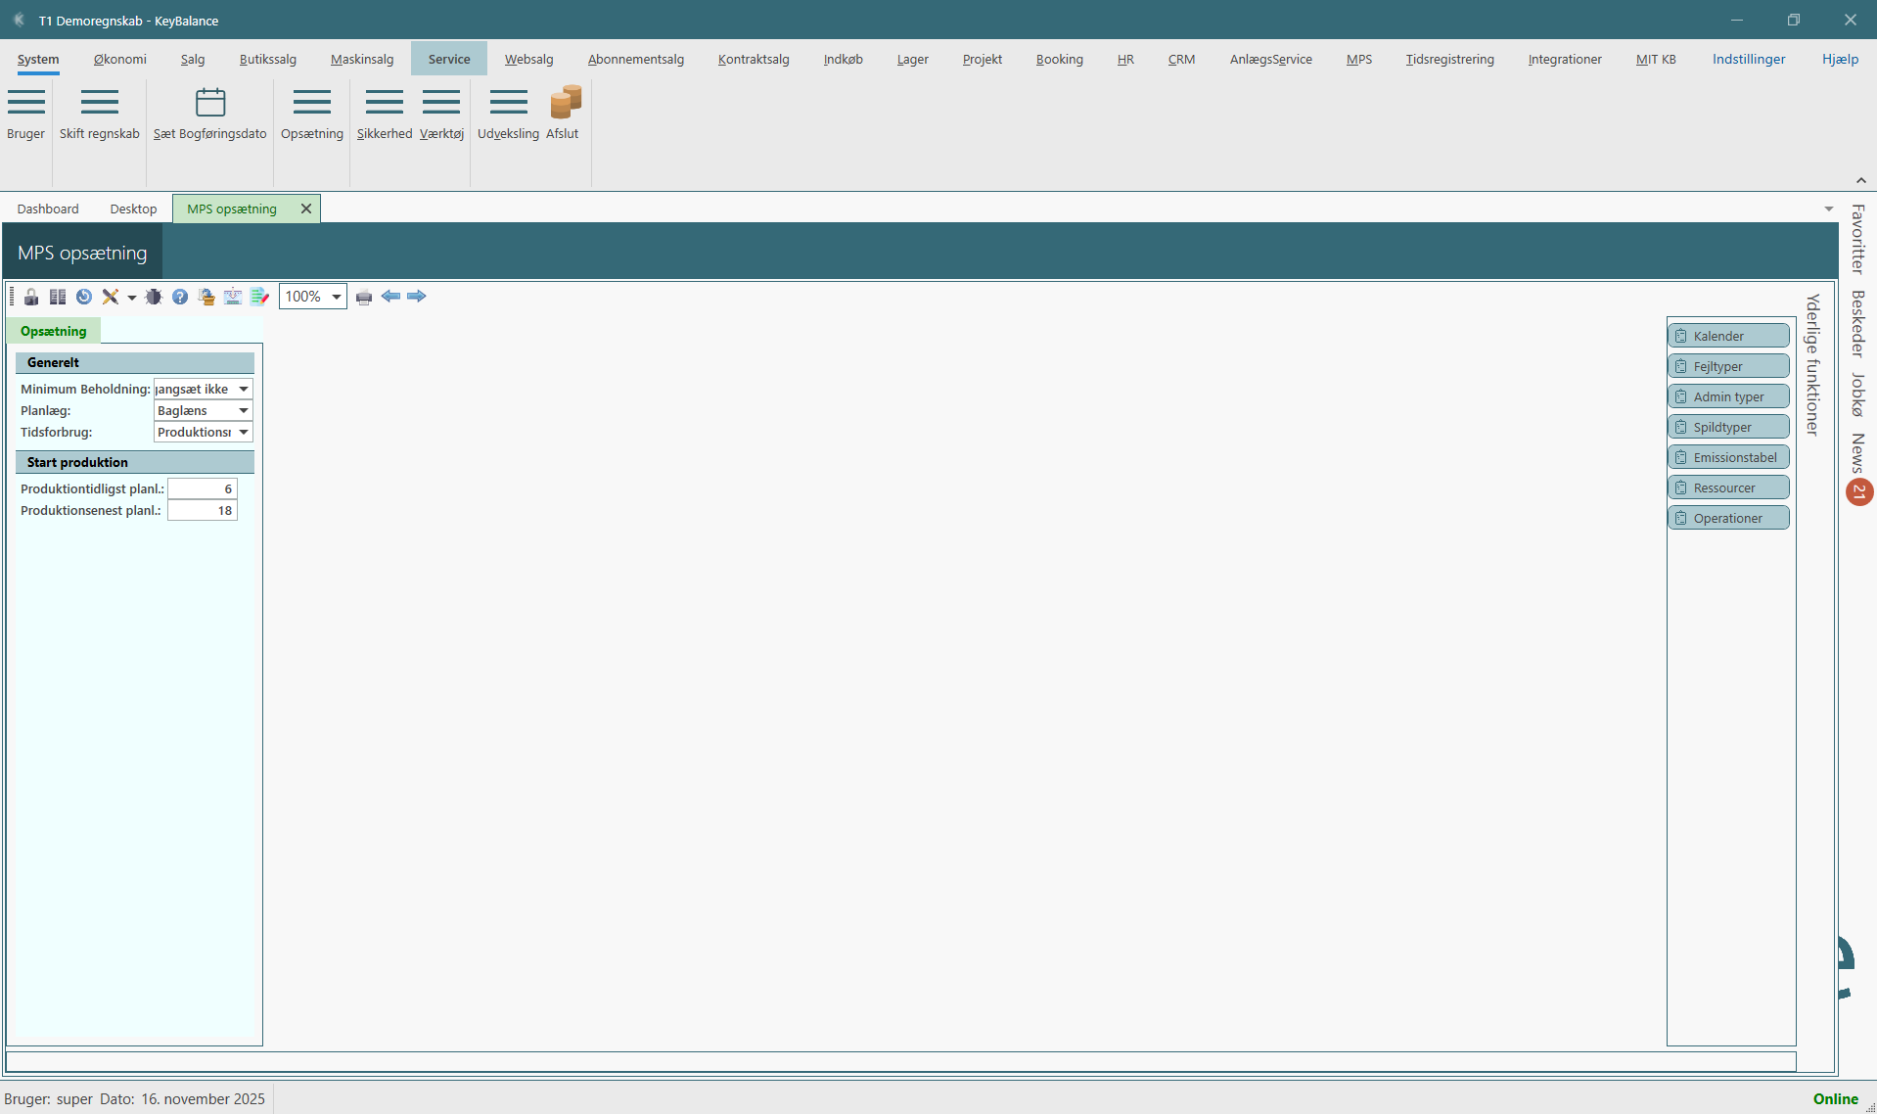Open the Ressourcer button
The image size is (1877, 1114).
click(x=1728, y=487)
